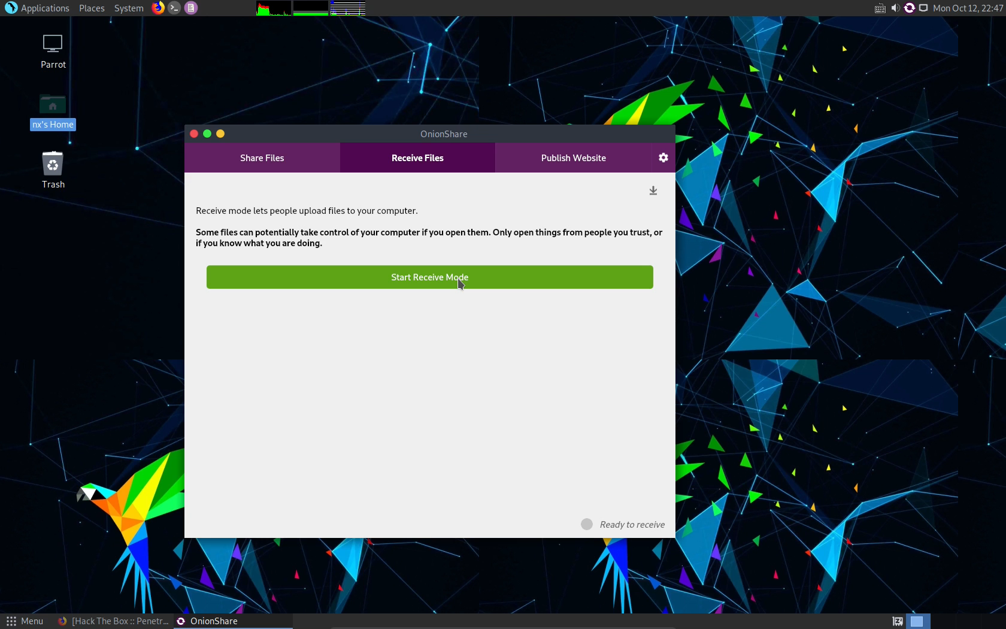Screen dimensions: 1006x629
Task: Toggle the receive history download icon
Action: click(653, 190)
